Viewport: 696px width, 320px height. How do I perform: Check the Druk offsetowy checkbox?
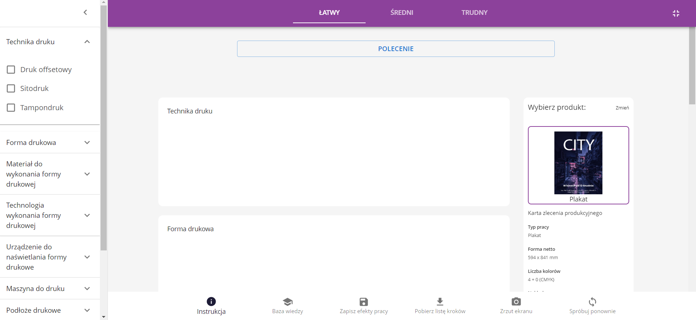11,70
